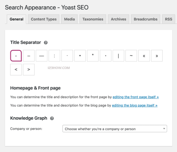Click the help icon beside Title Separator
The image size is (177, 152).
click(46, 43)
